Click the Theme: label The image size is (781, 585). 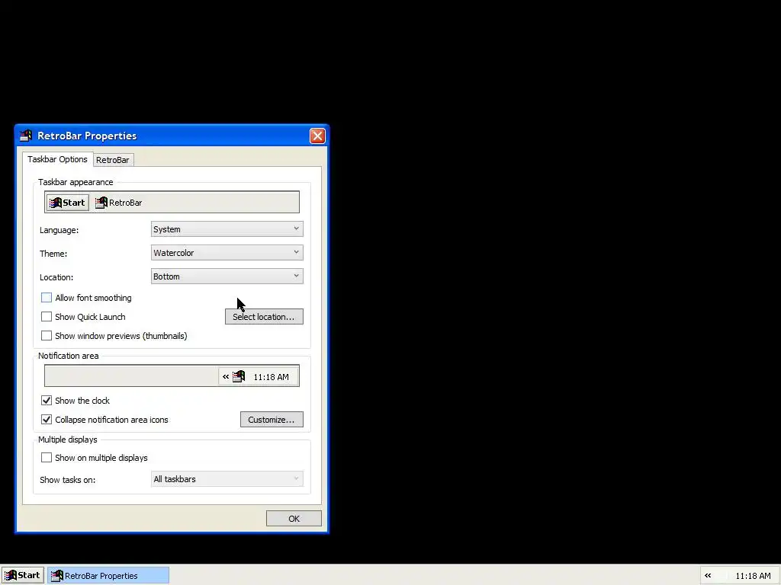tap(53, 253)
